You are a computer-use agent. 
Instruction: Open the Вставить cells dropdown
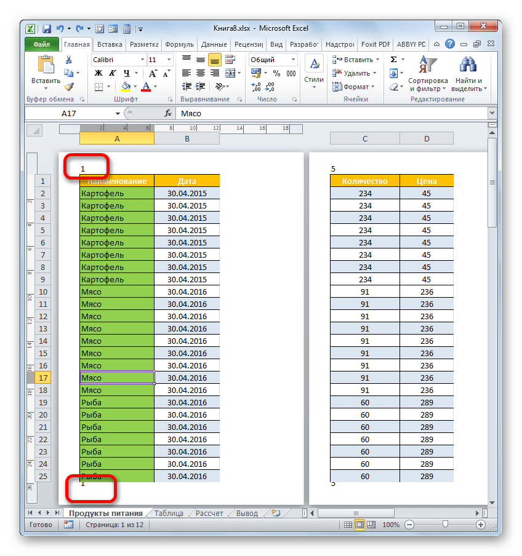(356, 60)
